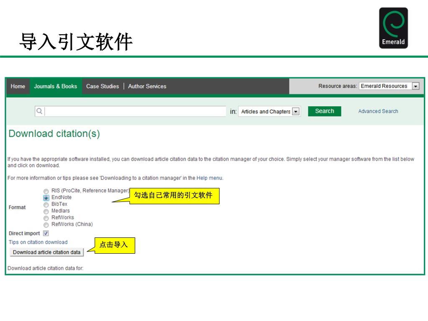Go to the Home tab
Screen dimensions: 428x321
18,86
